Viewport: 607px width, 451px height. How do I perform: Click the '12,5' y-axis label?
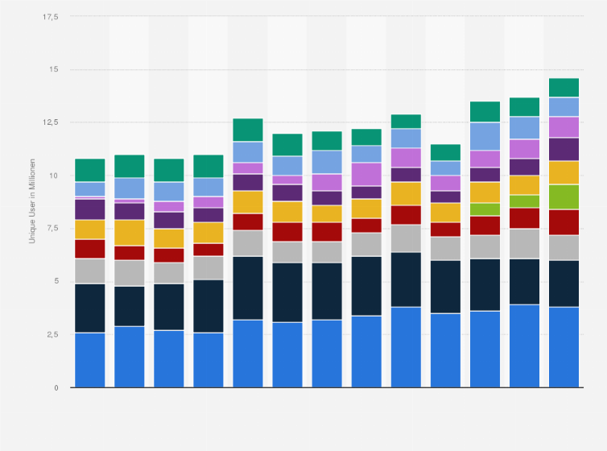click(x=51, y=122)
